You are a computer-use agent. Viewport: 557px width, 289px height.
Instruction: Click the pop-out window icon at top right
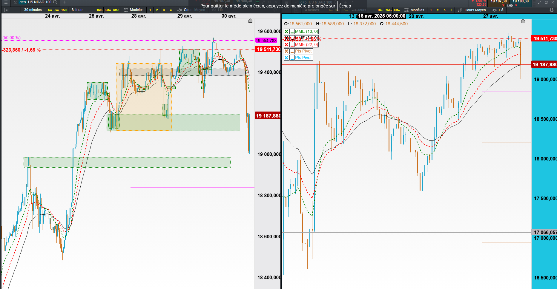point(546,2)
